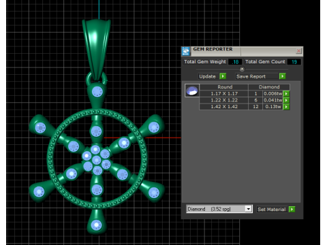Select the gem just below the bail
The height and width of the screenshot is (245, 327).
(97, 92)
